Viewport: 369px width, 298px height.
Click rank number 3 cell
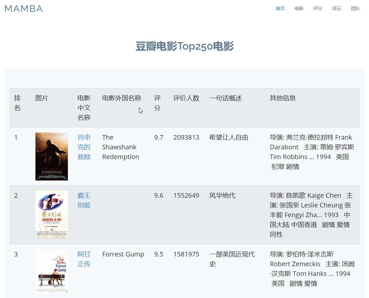16,254
